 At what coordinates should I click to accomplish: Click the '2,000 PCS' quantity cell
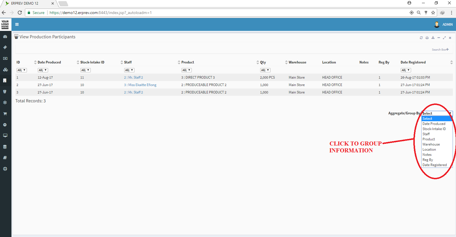pos(267,77)
